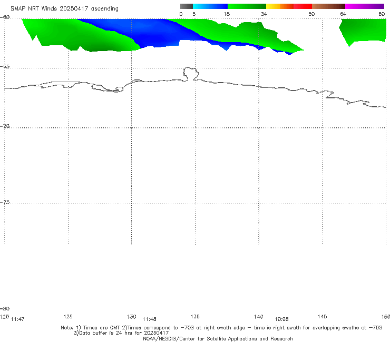
Task: Click the '140' longitude axis label
Action: pos(259,316)
